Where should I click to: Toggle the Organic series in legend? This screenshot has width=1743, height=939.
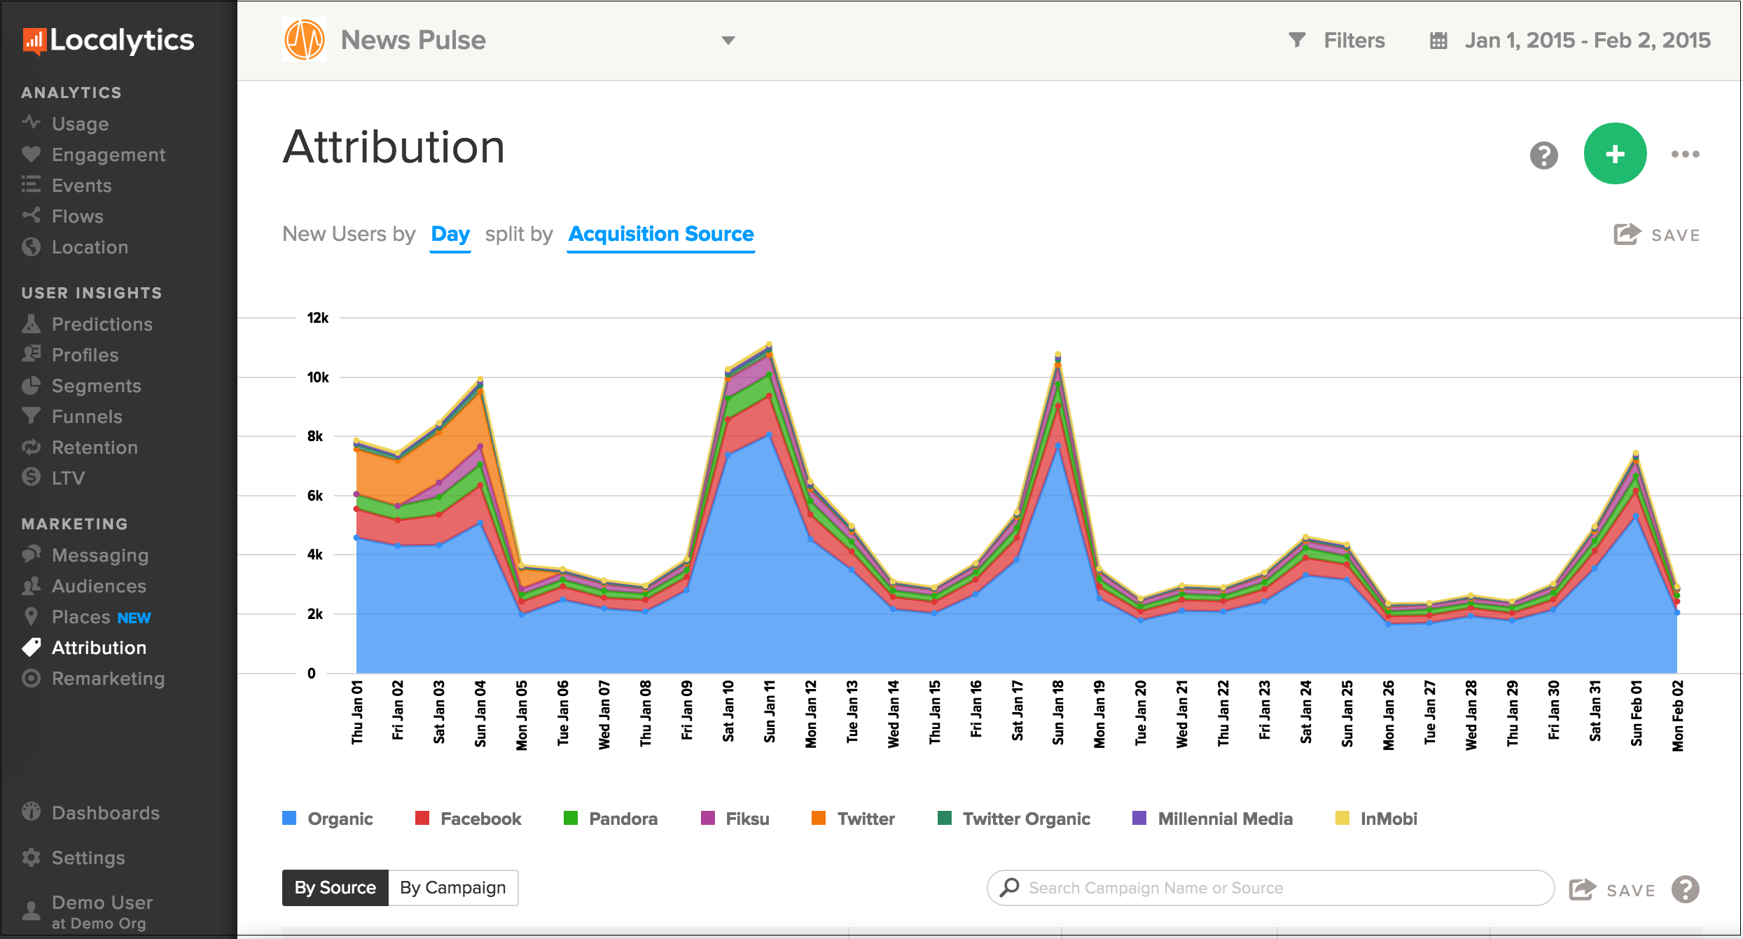327,818
